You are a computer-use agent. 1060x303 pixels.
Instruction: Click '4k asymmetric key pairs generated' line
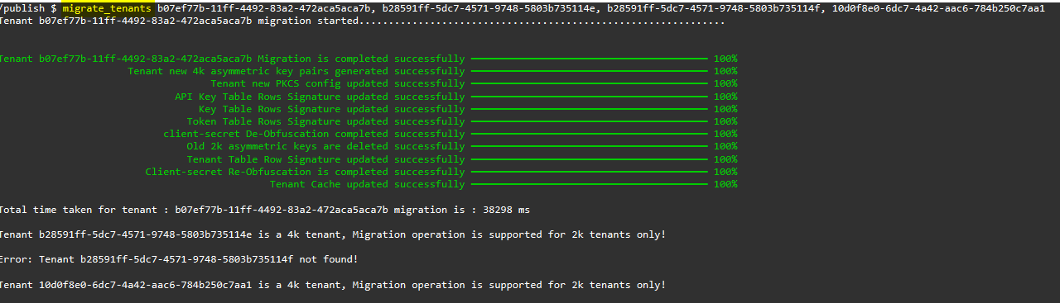tap(296, 72)
